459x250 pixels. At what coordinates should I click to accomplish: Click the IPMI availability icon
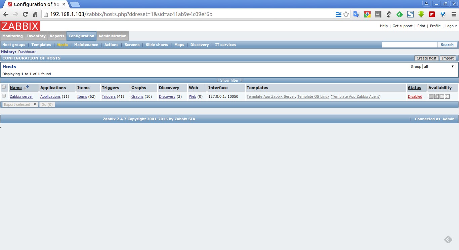pos(447,96)
